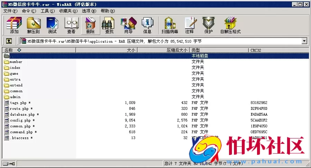Launch the 向导 (Wizard) icon
The height and width of the screenshot is (168, 311).
click(x=128, y=25)
